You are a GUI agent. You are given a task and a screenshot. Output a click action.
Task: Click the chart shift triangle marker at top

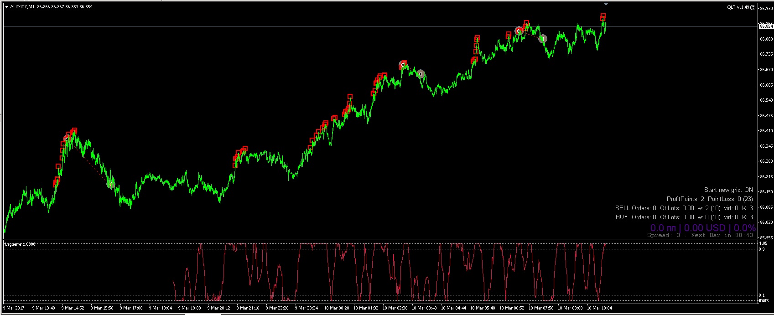[x=605, y=4]
